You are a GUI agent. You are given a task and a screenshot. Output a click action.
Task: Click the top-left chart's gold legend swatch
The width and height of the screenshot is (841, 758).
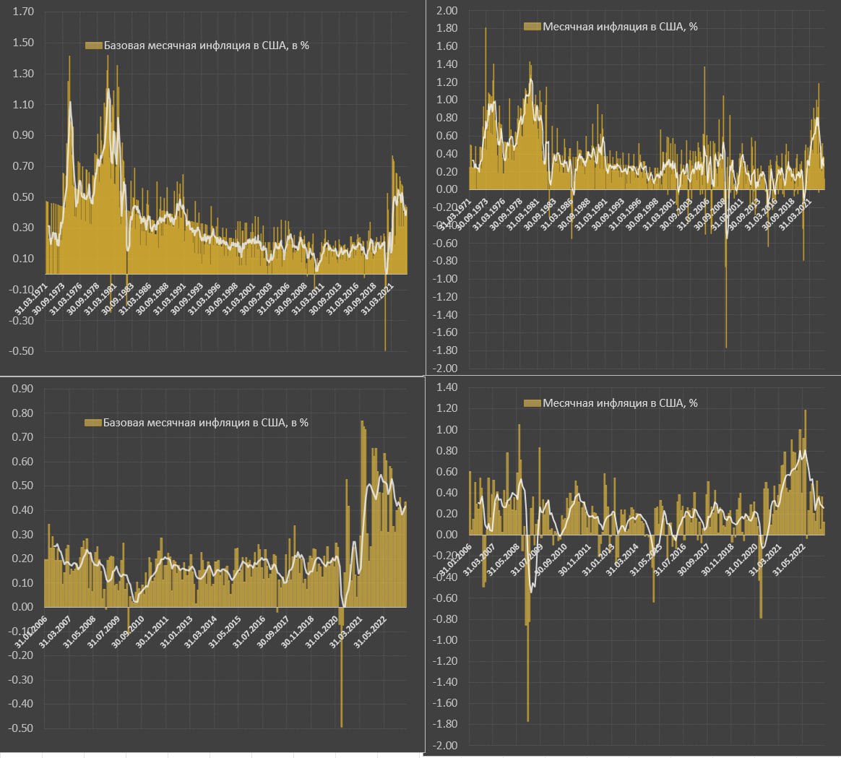(x=93, y=46)
